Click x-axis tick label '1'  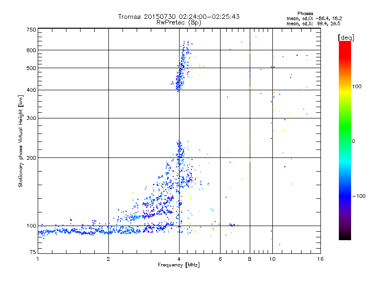tap(38, 259)
